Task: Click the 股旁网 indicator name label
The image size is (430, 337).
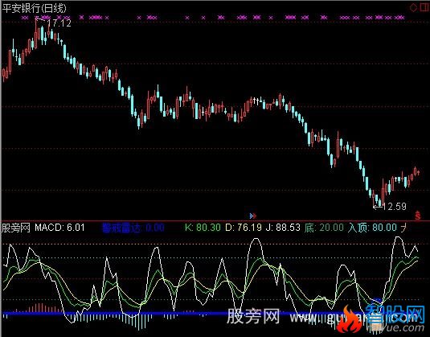Action: pyautogui.click(x=16, y=228)
